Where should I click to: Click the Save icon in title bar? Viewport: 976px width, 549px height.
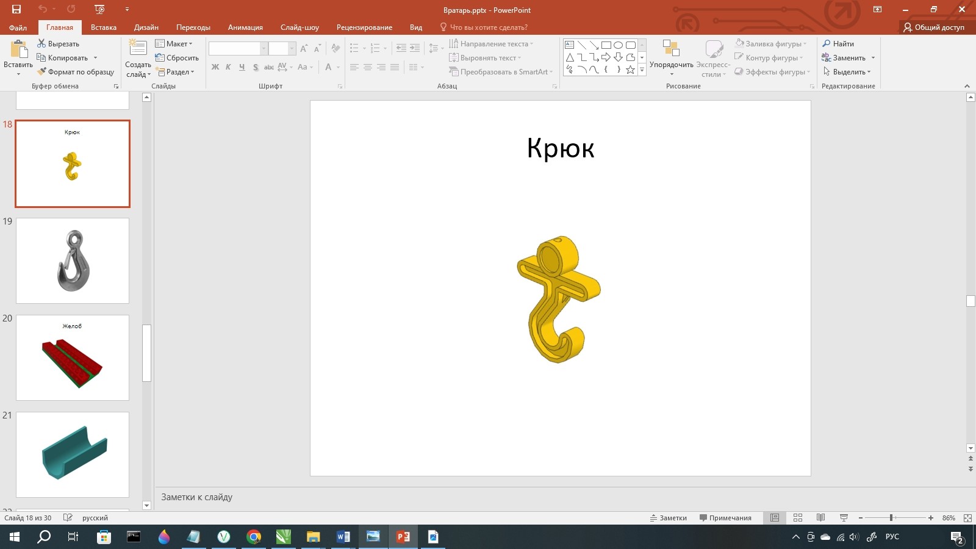(x=16, y=9)
